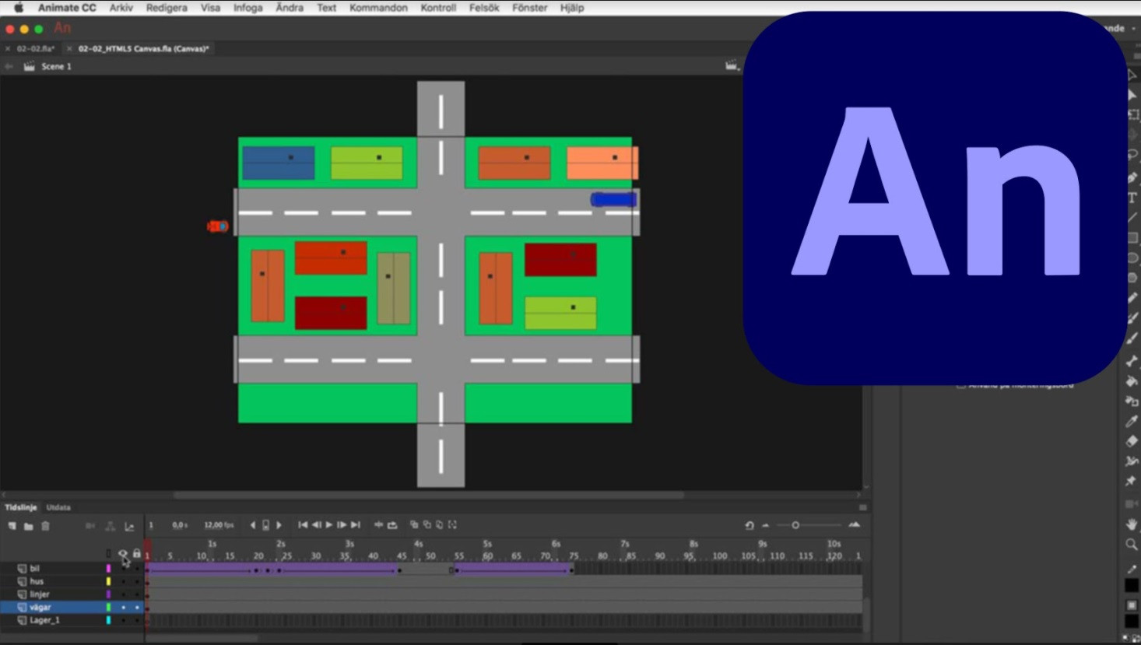Select the Paint Bucket tool
The width and height of the screenshot is (1141, 645).
[1132, 381]
